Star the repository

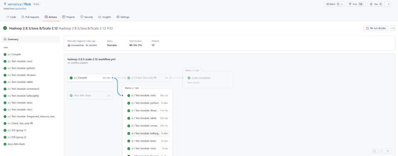coord(376,4)
